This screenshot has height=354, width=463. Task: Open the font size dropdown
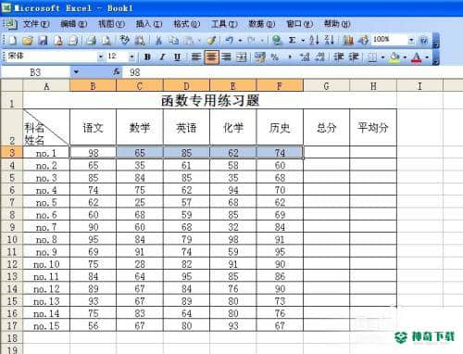click(x=131, y=57)
